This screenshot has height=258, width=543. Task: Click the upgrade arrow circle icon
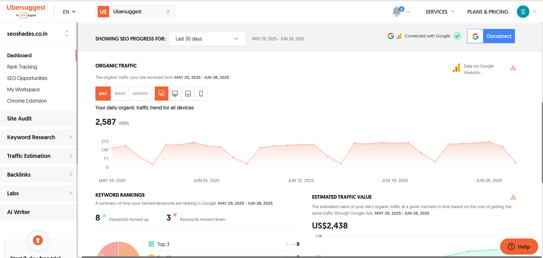pos(38,240)
